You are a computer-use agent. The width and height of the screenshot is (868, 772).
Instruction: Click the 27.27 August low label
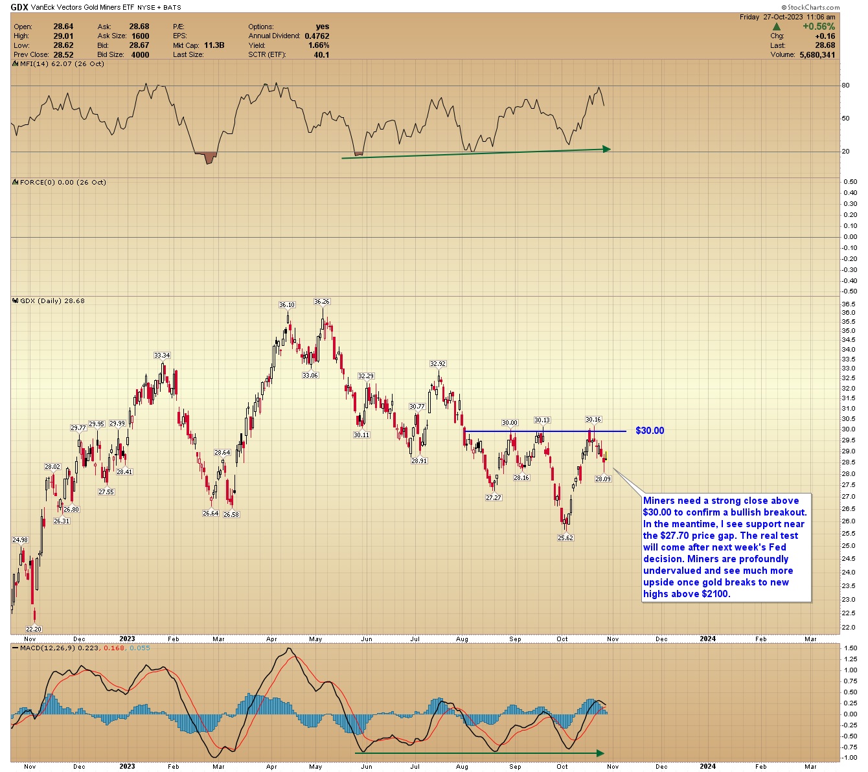point(494,498)
